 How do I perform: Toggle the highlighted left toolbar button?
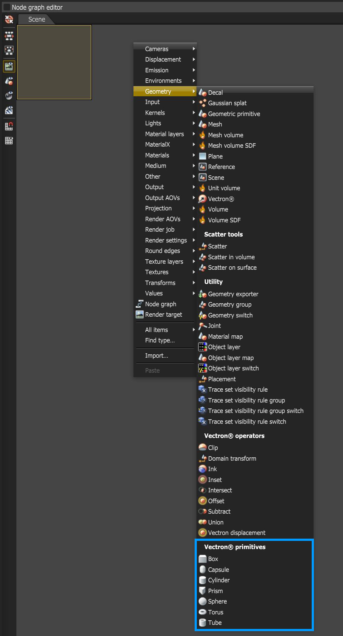click(9, 66)
